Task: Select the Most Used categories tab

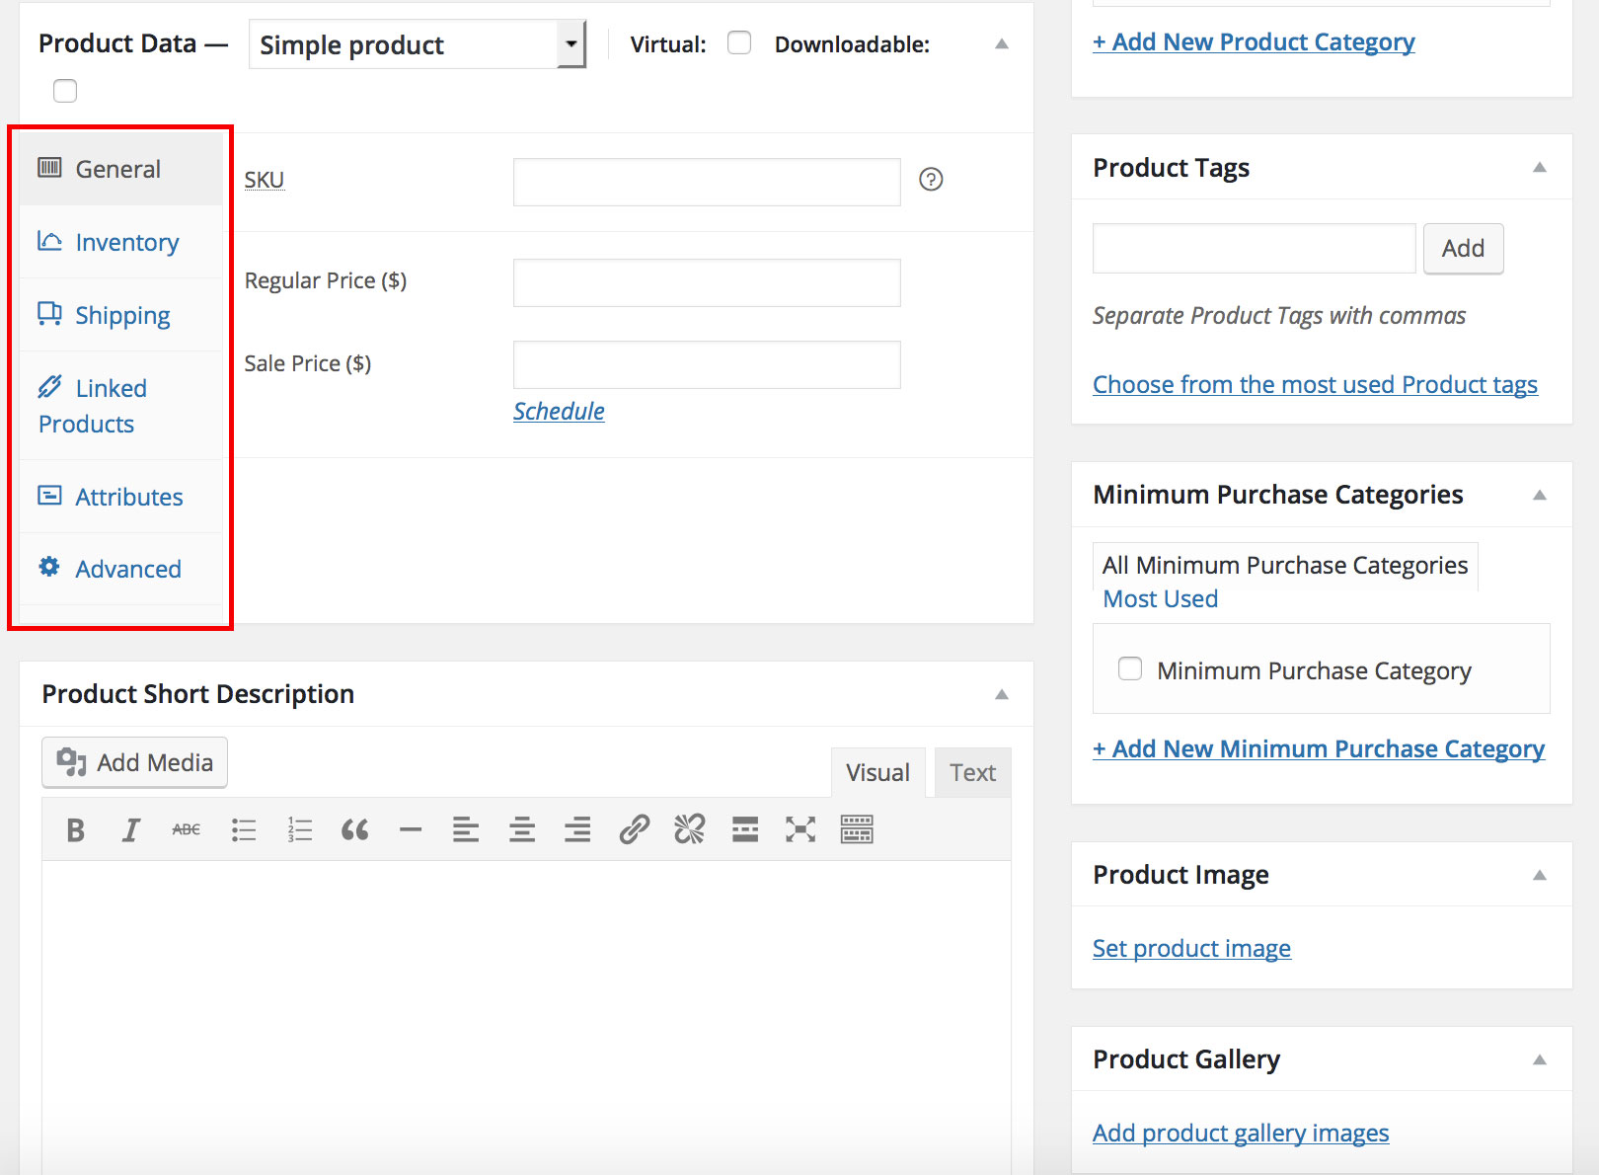Action: click(x=1160, y=599)
